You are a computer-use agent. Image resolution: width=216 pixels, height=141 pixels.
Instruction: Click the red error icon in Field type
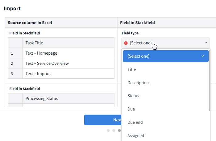point(126,43)
